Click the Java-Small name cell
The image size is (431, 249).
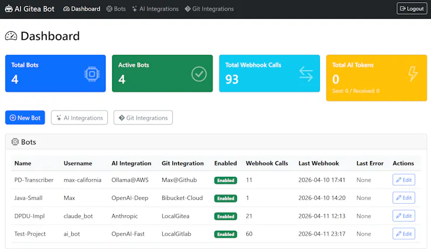coord(29,198)
